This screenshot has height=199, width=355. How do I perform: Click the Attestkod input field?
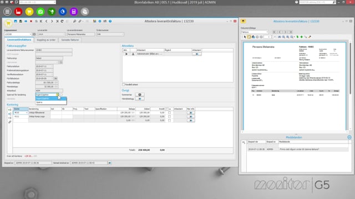pos(49,91)
